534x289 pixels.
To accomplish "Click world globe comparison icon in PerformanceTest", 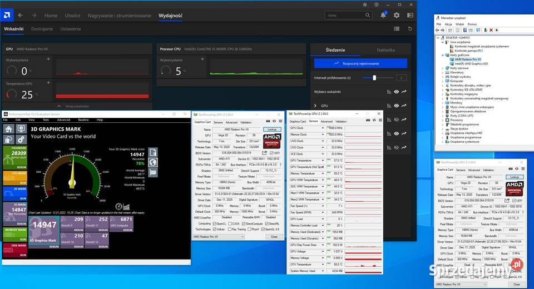I will click(x=153, y=162).
